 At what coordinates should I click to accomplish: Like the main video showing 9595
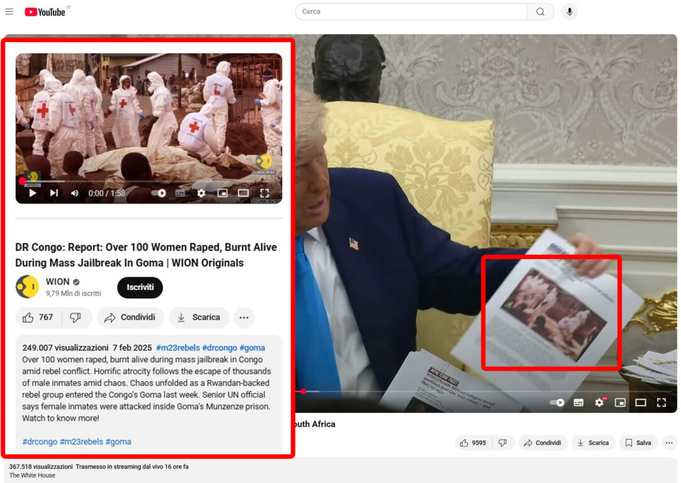[x=473, y=443]
